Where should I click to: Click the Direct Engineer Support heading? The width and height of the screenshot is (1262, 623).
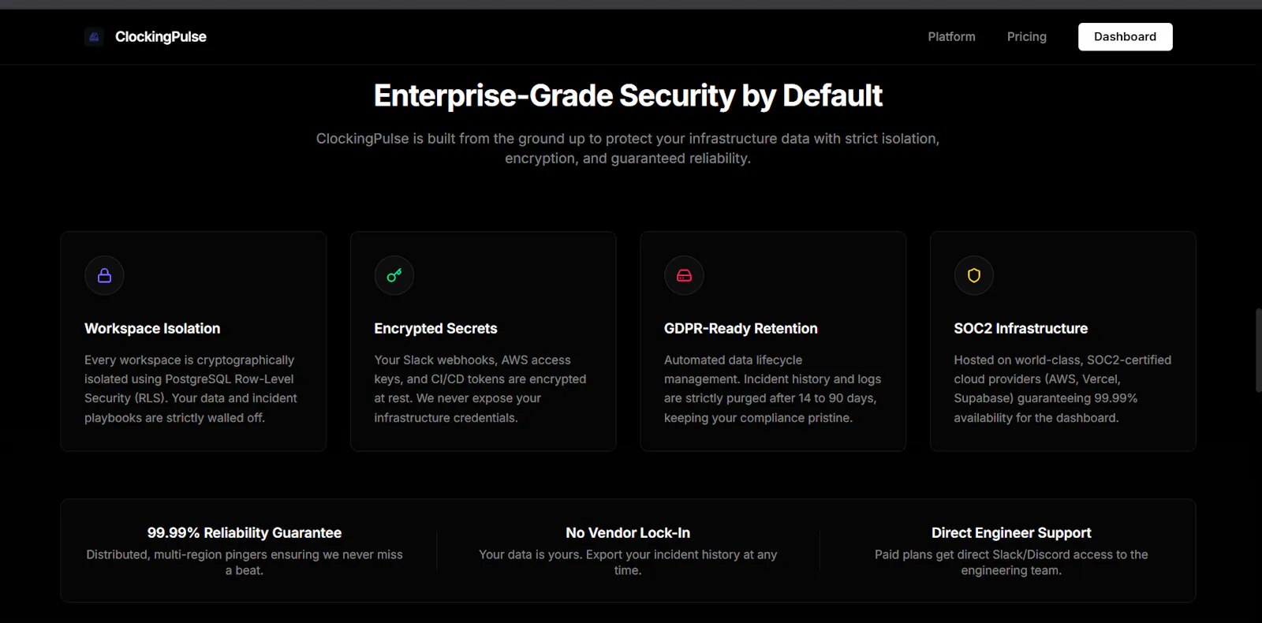pos(1011,533)
